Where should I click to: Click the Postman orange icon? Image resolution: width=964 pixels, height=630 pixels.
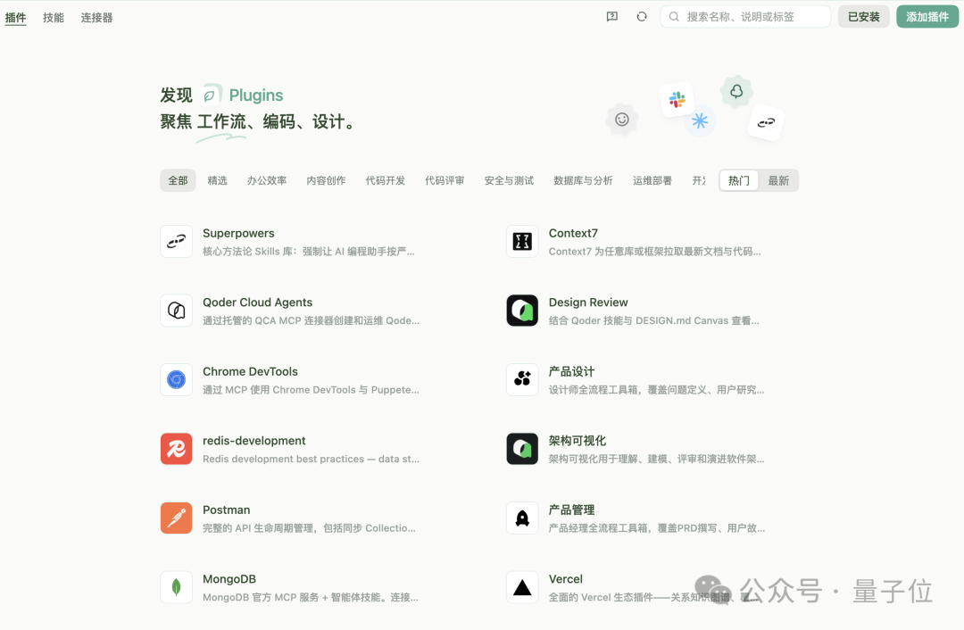pos(177,518)
